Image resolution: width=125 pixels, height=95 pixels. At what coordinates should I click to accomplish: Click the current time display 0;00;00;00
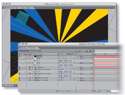click(24, 51)
